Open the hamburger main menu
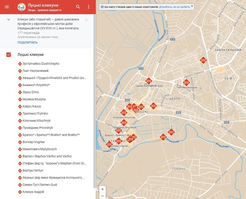The height and width of the screenshot is (199, 246). coord(7,7)
